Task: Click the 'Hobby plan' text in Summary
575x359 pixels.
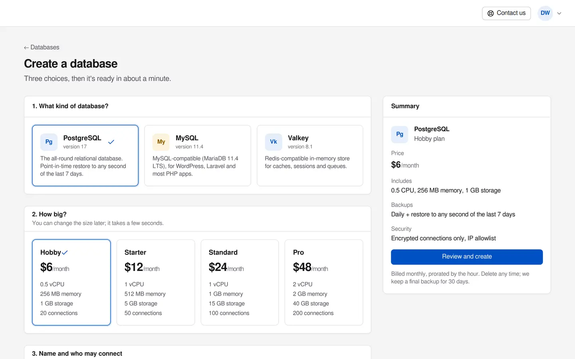Action: [x=429, y=139]
